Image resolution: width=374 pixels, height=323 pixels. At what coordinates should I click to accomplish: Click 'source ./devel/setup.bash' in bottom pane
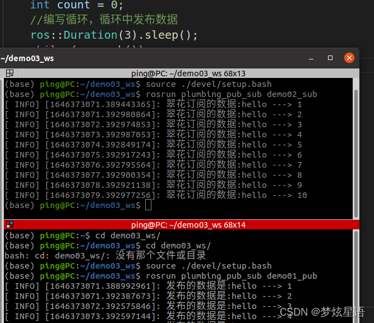[209, 266]
